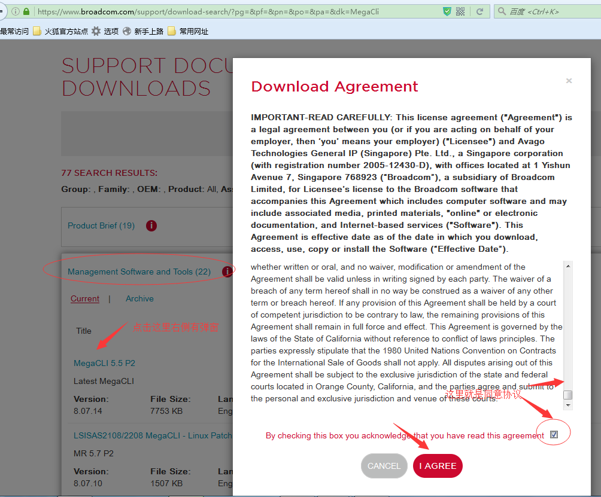Open the site information icon in address bar
This screenshot has height=497, width=601.
coord(16,11)
